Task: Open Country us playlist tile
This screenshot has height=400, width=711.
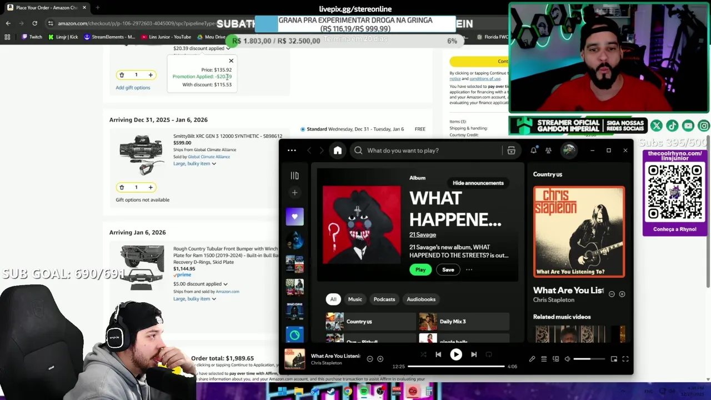Action: (370, 322)
